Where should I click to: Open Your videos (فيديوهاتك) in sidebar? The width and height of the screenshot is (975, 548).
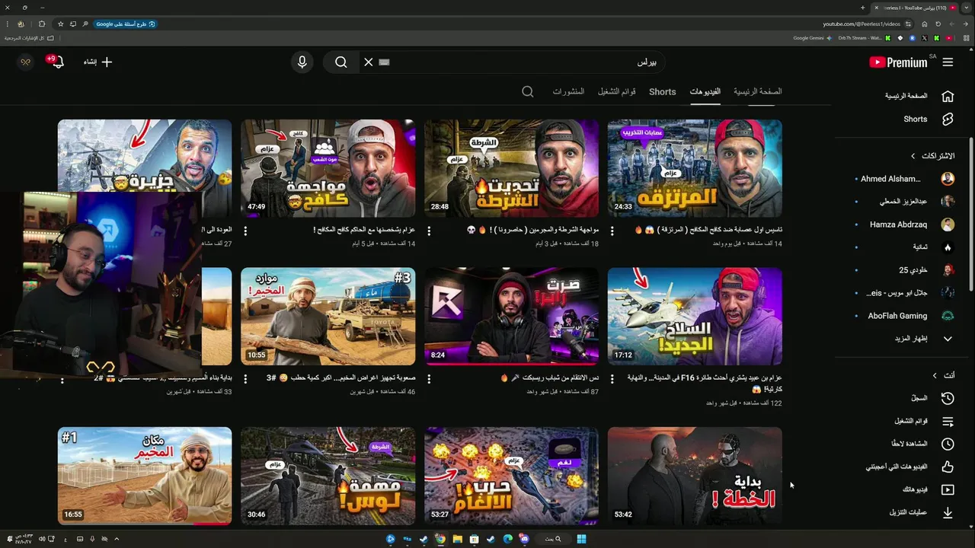(x=928, y=489)
